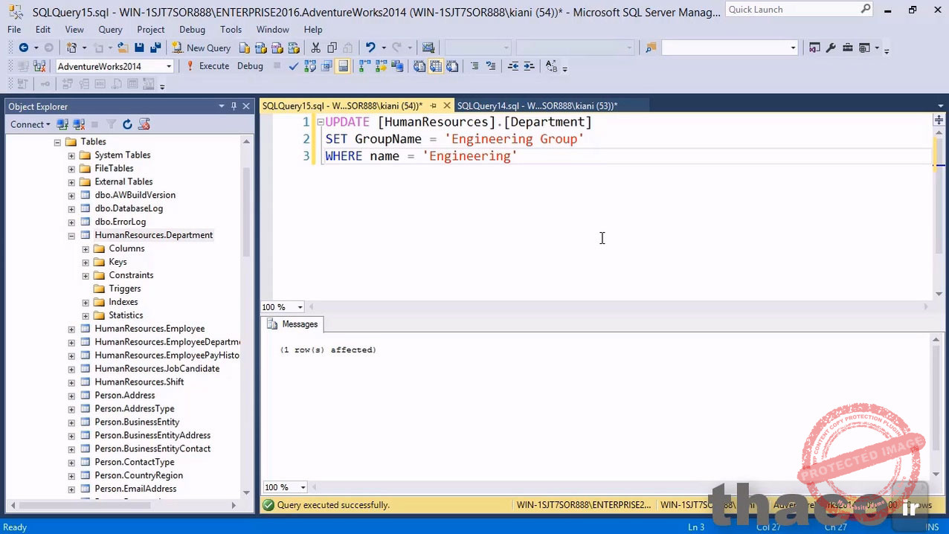Click the Activity Monitor icon
This screenshot has width=949, height=534.
[x=428, y=48]
